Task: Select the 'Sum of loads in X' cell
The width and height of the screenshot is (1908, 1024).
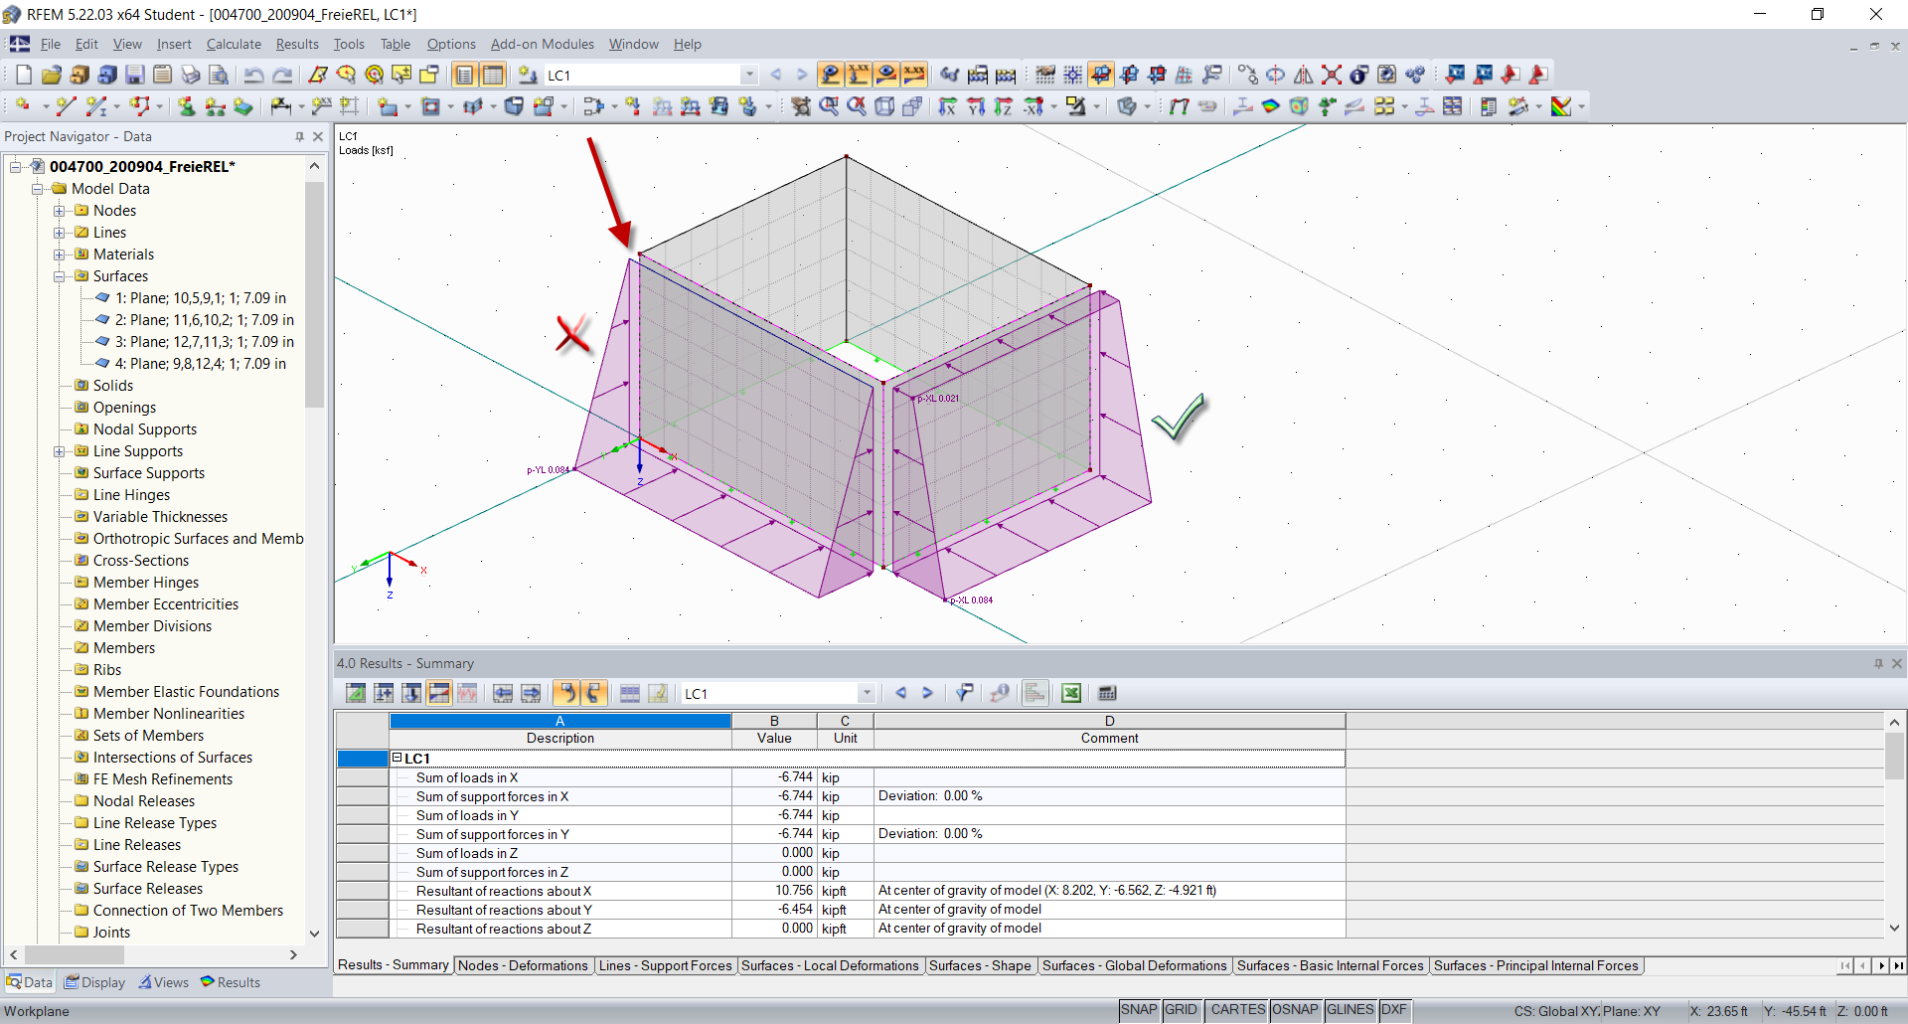Action: [x=561, y=777]
